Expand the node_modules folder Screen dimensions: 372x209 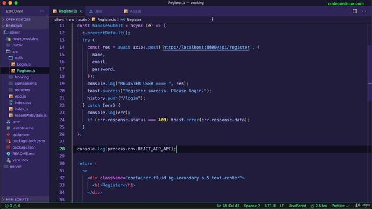pyautogui.click(x=25, y=39)
